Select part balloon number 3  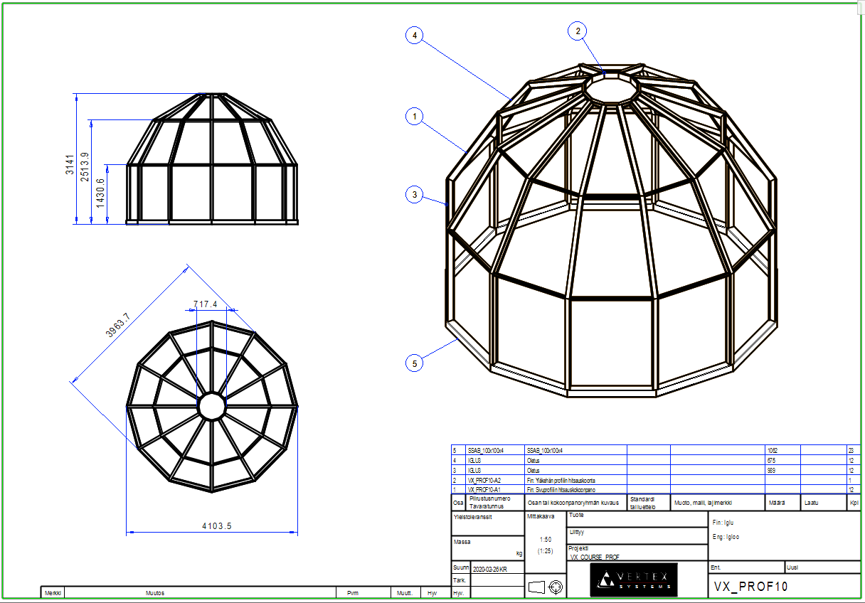[415, 194]
